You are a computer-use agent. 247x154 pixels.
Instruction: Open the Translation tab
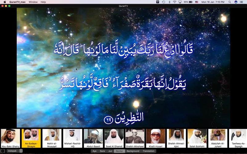click(149, 151)
